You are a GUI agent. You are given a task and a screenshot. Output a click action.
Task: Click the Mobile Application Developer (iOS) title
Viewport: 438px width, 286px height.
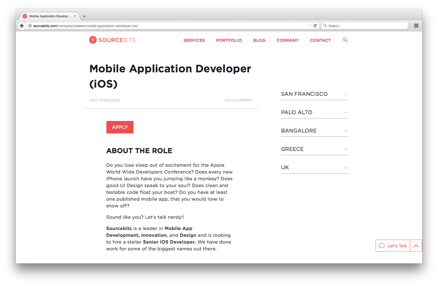click(x=170, y=76)
